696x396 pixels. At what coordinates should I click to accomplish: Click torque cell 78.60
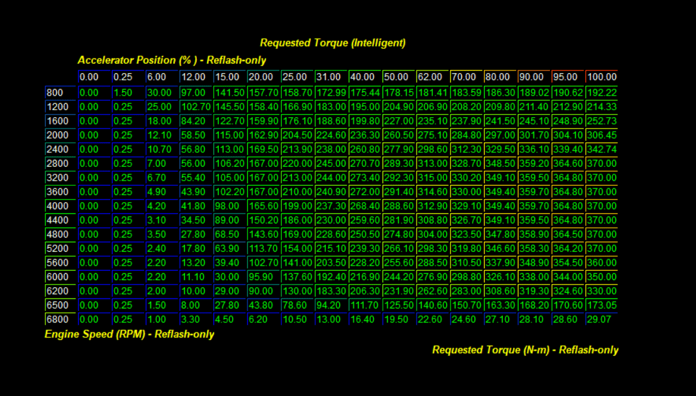(x=297, y=305)
